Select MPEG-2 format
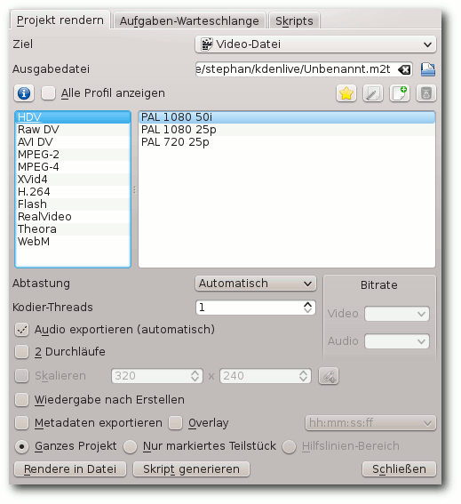 73,155
